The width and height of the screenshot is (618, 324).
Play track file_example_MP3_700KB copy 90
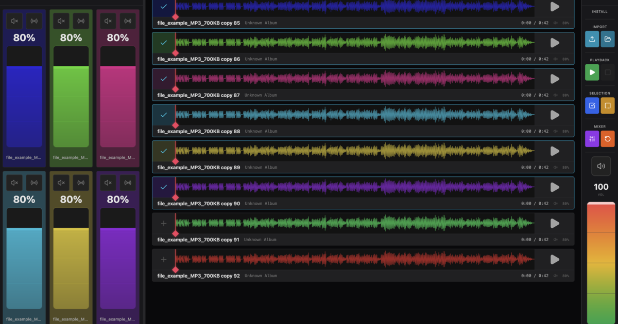click(x=554, y=187)
